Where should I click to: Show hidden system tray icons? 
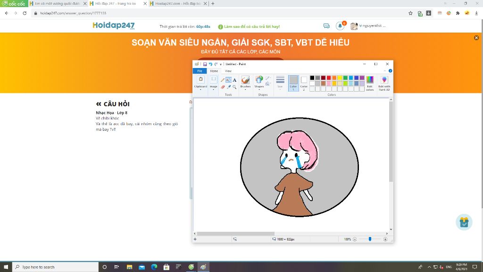point(429,267)
